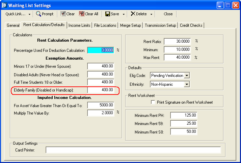Click the 'Imputed Income Calculation.' heading
Image resolution: width=241 pixels, height=163 pixels.
click(x=64, y=98)
